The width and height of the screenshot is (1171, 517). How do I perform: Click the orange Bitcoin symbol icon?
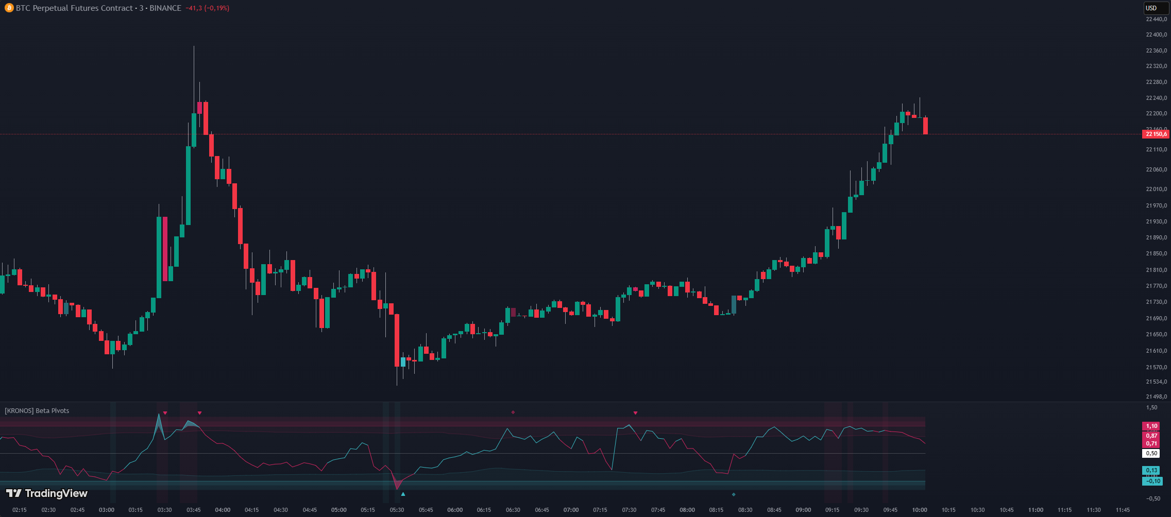click(x=9, y=8)
